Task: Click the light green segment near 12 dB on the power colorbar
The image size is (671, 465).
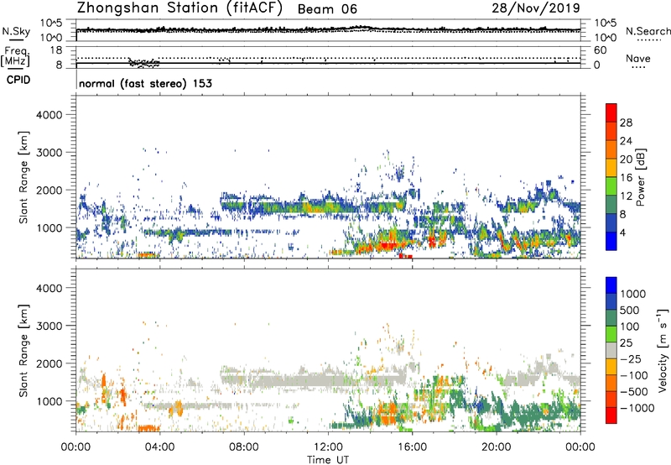Action: click(x=611, y=185)
